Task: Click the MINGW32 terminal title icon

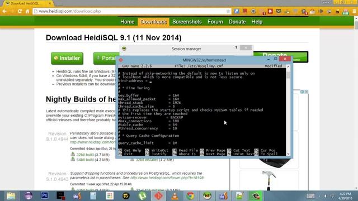Action: coord(121,60)
